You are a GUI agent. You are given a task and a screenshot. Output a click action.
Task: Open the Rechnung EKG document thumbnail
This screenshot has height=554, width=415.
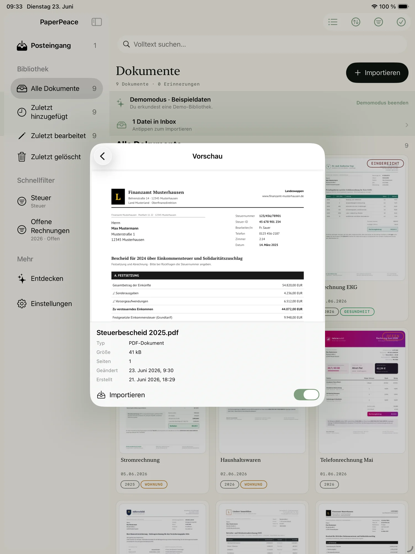pyautogui.click(x=365, y=219)
